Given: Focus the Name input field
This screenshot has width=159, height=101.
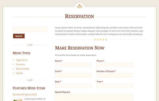Looking at the screenshot, I should tap(73, 65).
